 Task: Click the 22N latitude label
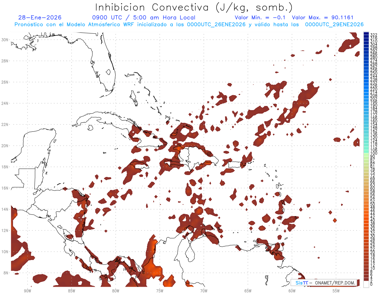click(4, 124)
